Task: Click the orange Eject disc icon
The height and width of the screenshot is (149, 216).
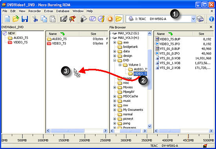Action: [110, 19]
